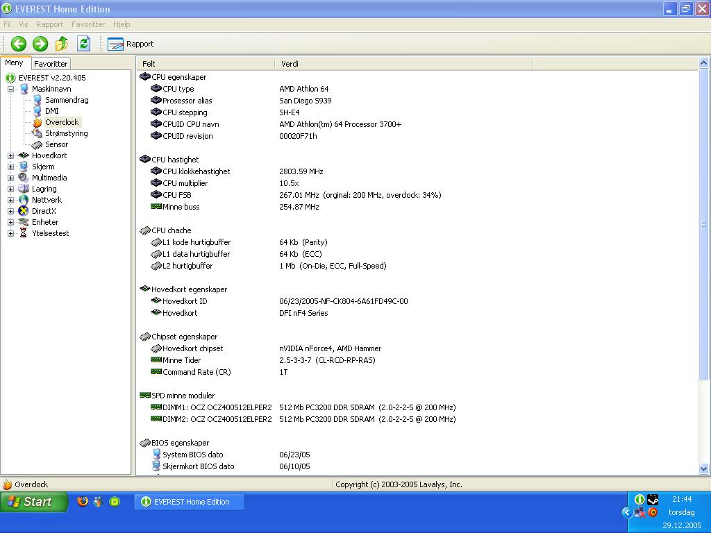711x533 pixels.
Task: Select the DMI tree item
Action: click(51, 111)
